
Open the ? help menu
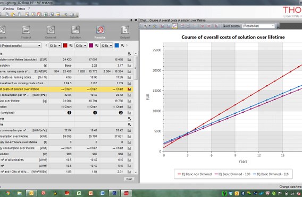click(x=29, y=8)
